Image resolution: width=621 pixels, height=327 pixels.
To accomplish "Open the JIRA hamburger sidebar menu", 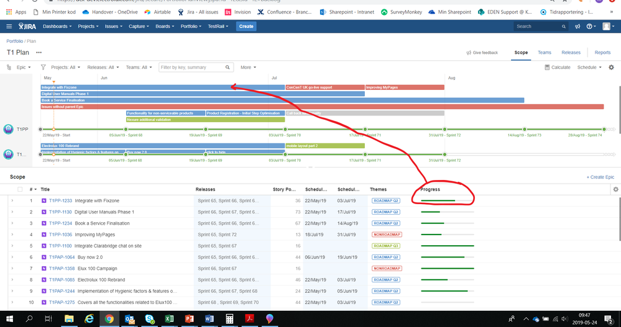I will 9,27.
